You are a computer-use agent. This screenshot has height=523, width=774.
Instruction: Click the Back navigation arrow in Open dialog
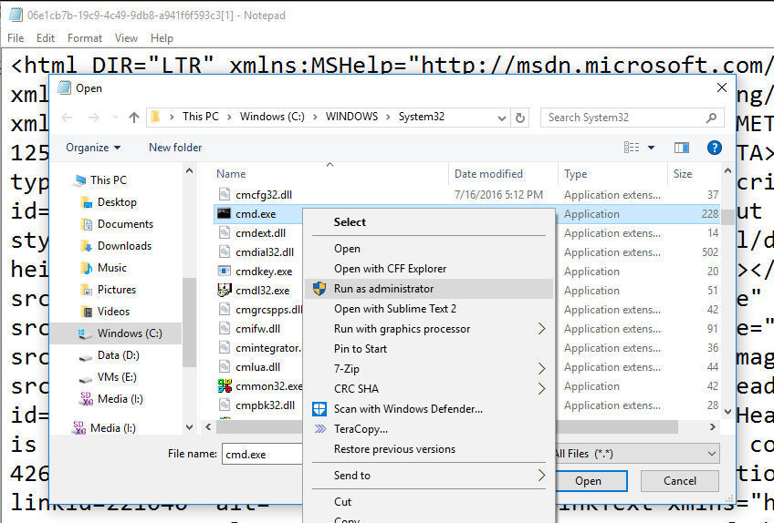click(68, 118)
